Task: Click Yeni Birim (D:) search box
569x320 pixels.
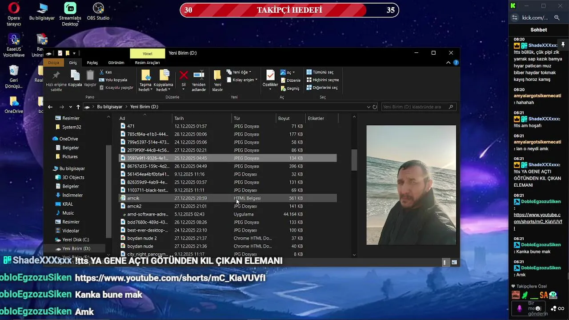Action: (x=419, y=107)
